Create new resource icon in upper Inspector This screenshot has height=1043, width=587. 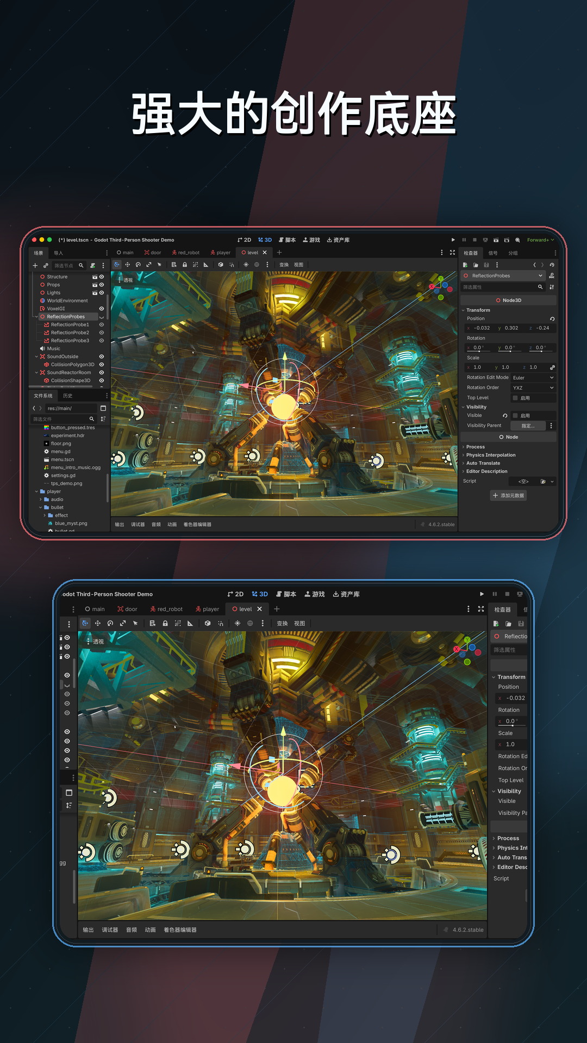[x=465, y=265]
